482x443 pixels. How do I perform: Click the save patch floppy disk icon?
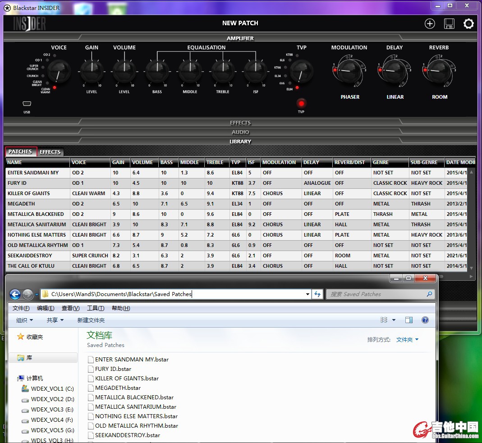coord(449,23)
